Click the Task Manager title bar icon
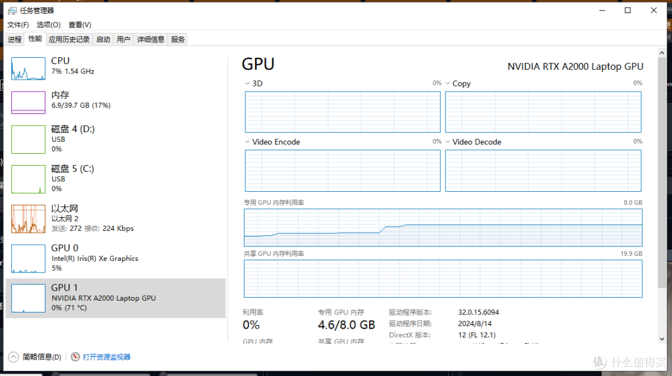This screenshot has width=672, height=376. click(11, 11)
